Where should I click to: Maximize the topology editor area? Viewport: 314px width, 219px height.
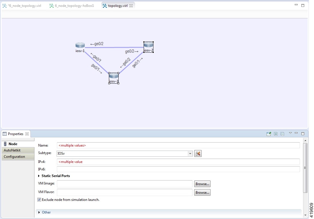[303, 5]
